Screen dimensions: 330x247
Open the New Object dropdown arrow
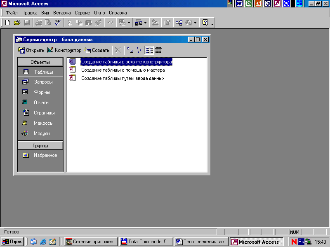tap(195, 23)
